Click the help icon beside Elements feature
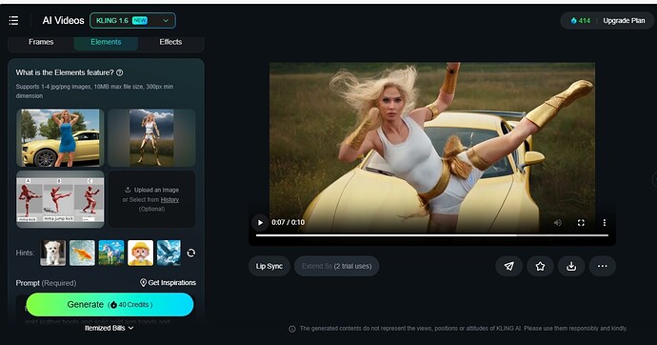 pos(119,72)
